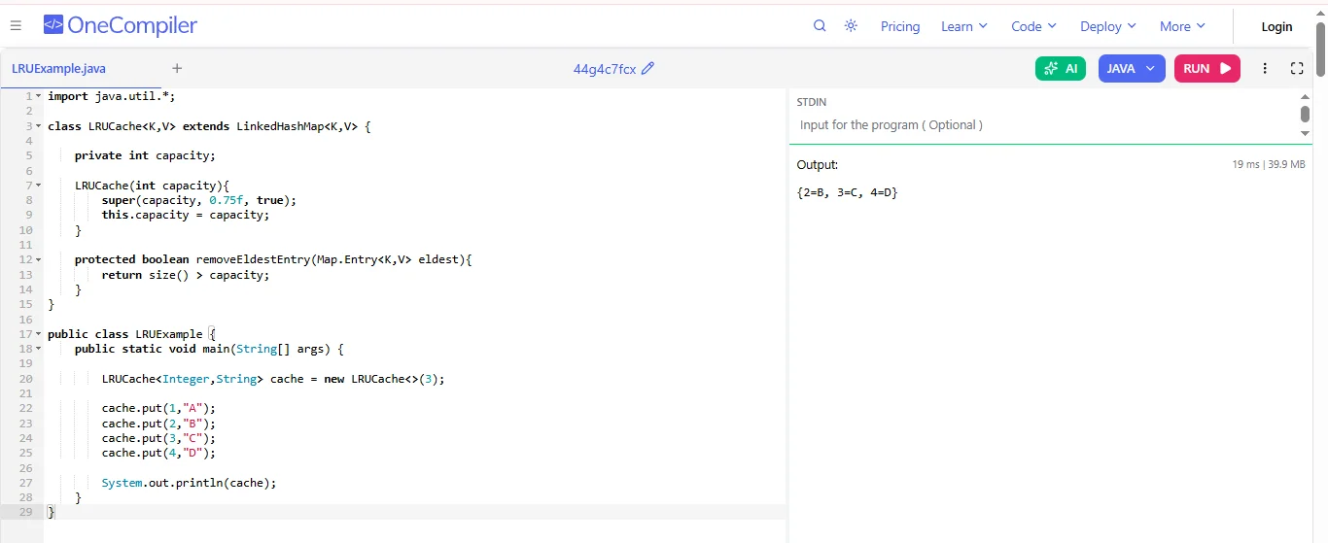Expand the Deploy dropdown menu
This screenshot has height=543, width=1328.
(1107, 26)
